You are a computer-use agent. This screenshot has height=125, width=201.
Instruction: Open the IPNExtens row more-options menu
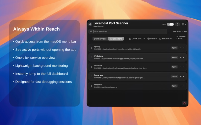pos(182,57)
